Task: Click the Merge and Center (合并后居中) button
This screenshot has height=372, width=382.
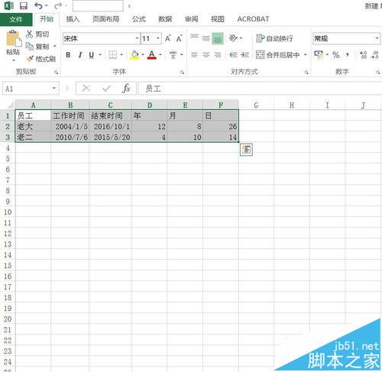Action: pyautogui.click(x=278, y=55)
